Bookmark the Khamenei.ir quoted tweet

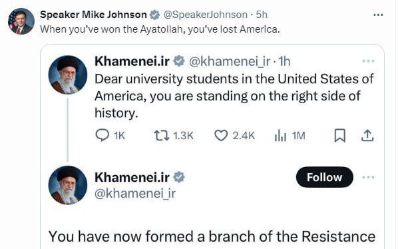tap(339, 136)
